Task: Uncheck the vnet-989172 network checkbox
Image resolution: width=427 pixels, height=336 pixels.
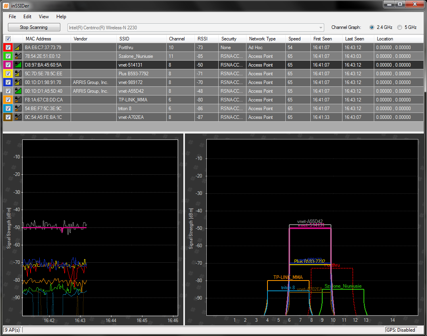Action: coord(8,82)
